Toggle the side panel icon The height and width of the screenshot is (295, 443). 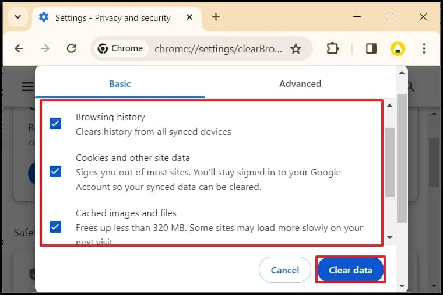pyautogui.click(x=371, y=49)
